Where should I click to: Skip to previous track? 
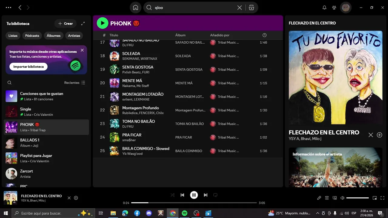click(x=182, y=195)
